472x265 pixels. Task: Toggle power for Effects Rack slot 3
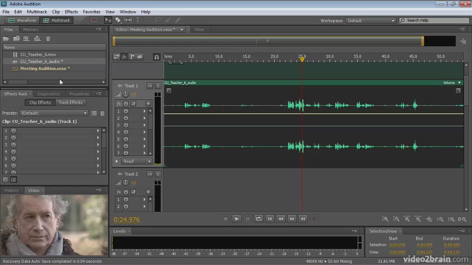[13, 144]
